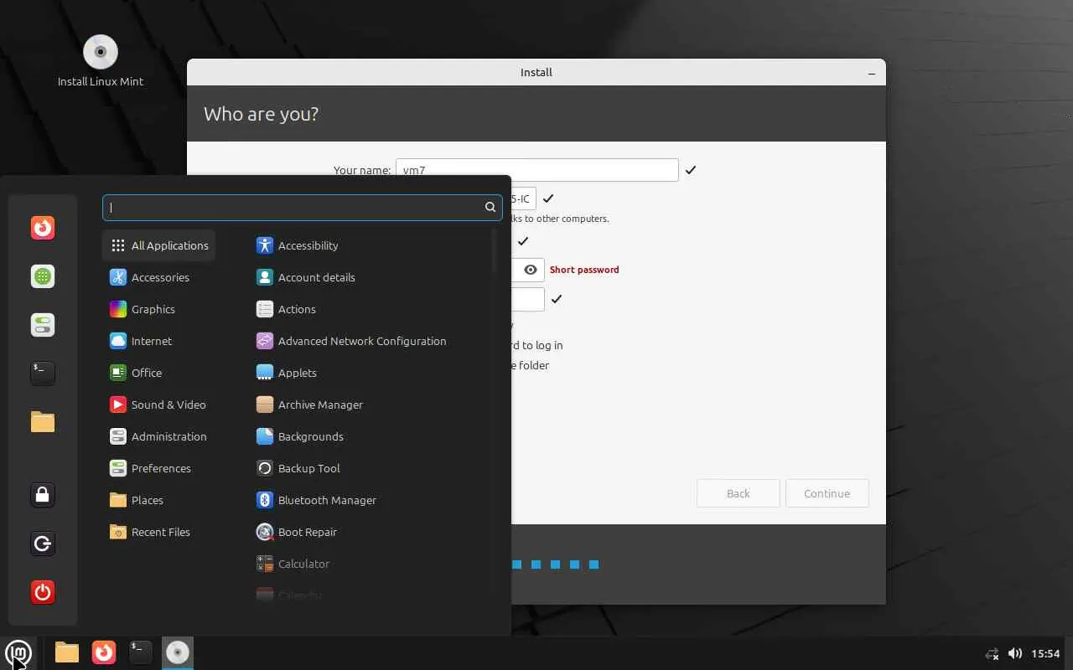The width and height of the screenshot is (1073, 670).
Task: Open Firefox from the menu favorites sidebar
Action: tap(43, 228)
